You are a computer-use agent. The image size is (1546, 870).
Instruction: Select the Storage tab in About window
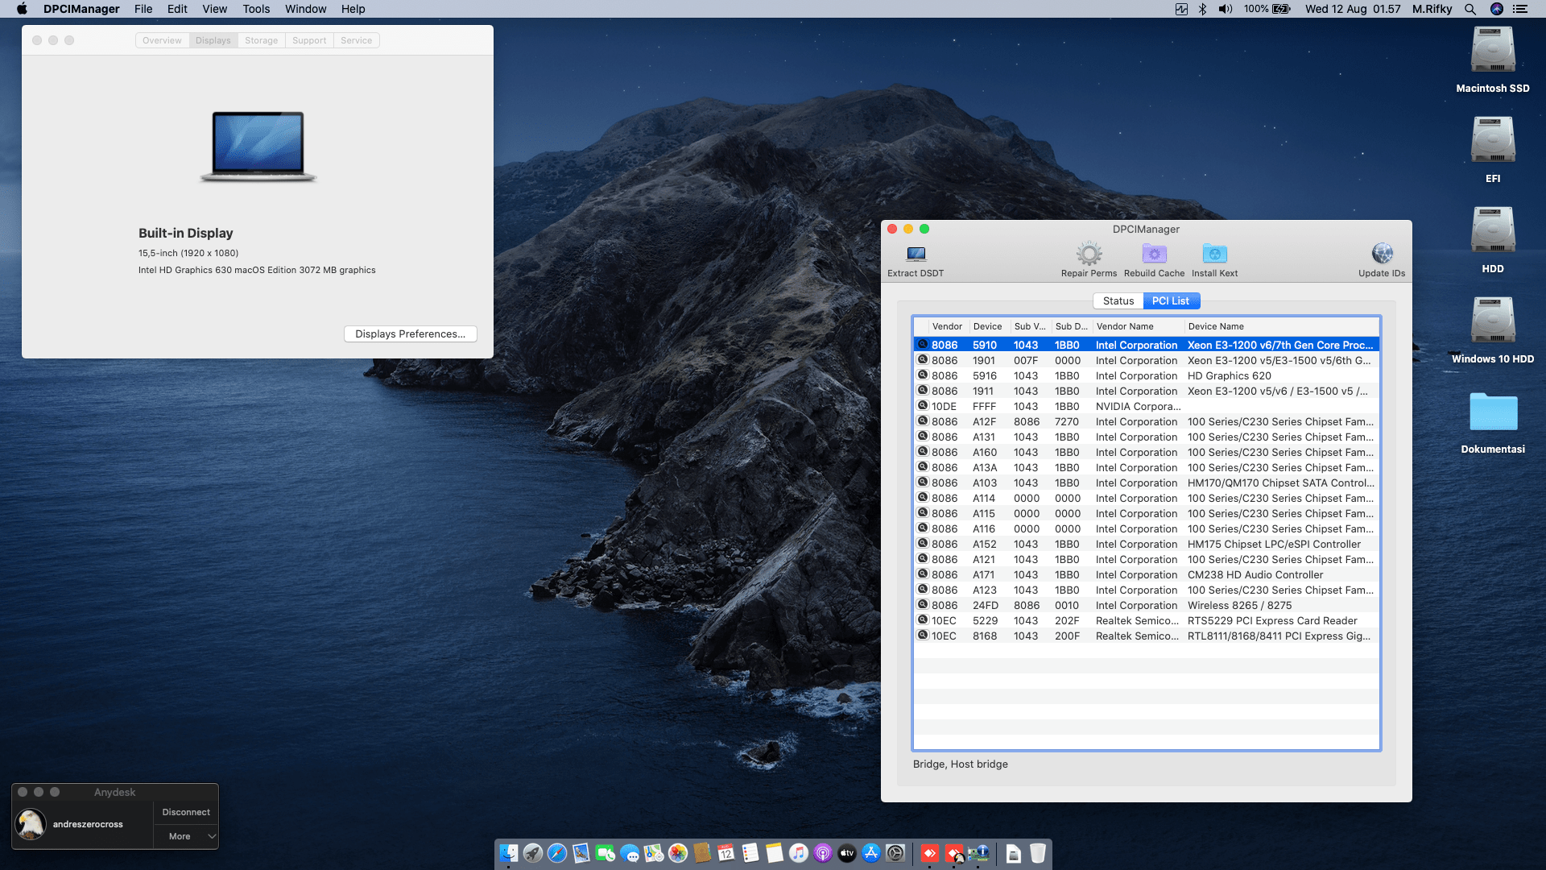[261, 40]
